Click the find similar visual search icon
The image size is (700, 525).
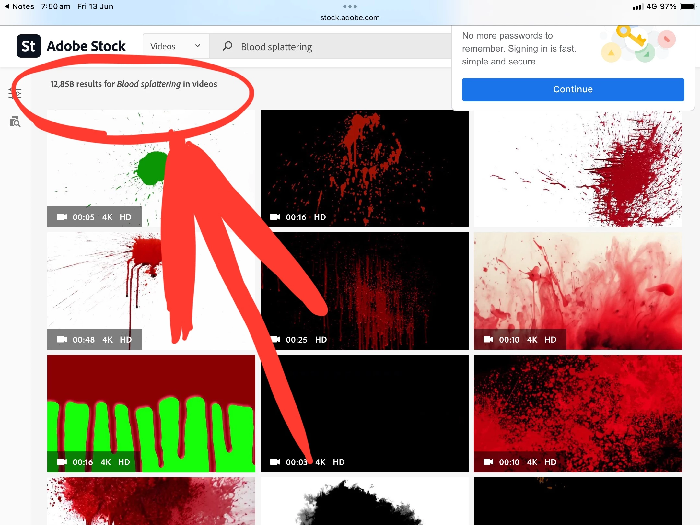[15, 122]
